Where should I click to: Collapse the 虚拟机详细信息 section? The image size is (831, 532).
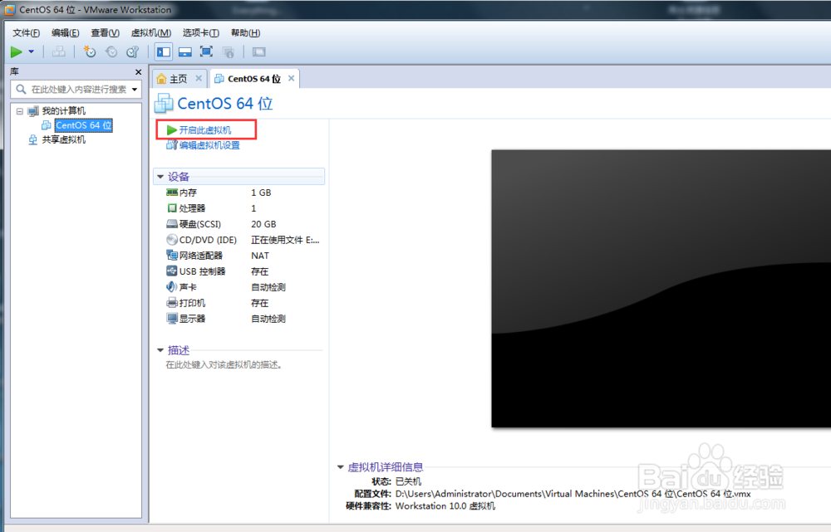[x=340, y=467]
